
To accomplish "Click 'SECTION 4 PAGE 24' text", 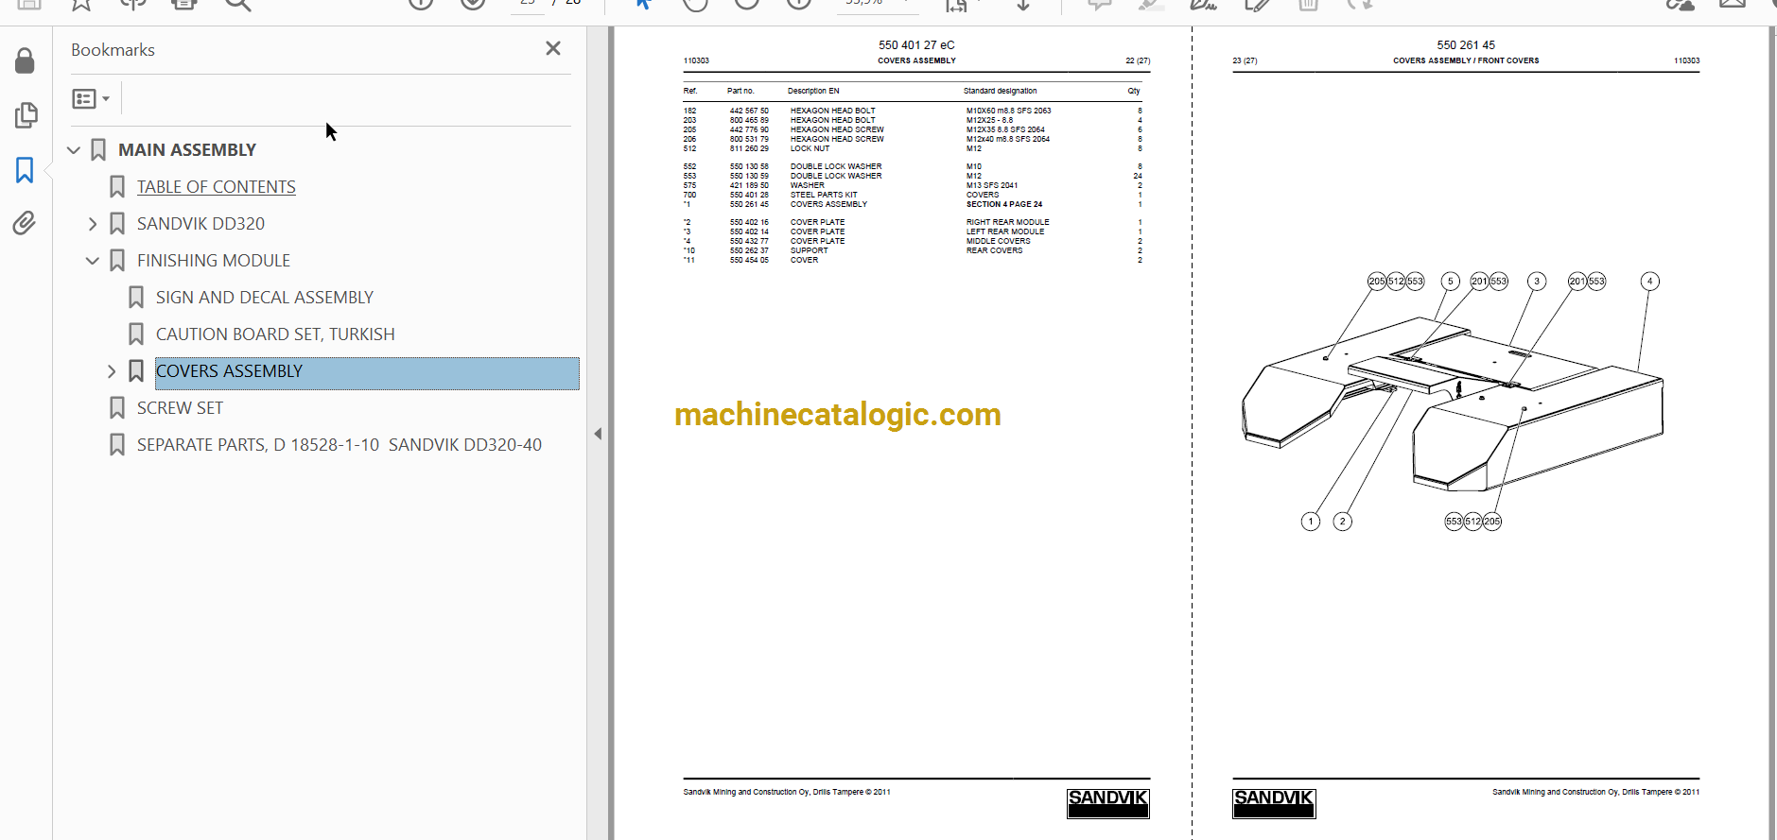I will click(1004, 205).
